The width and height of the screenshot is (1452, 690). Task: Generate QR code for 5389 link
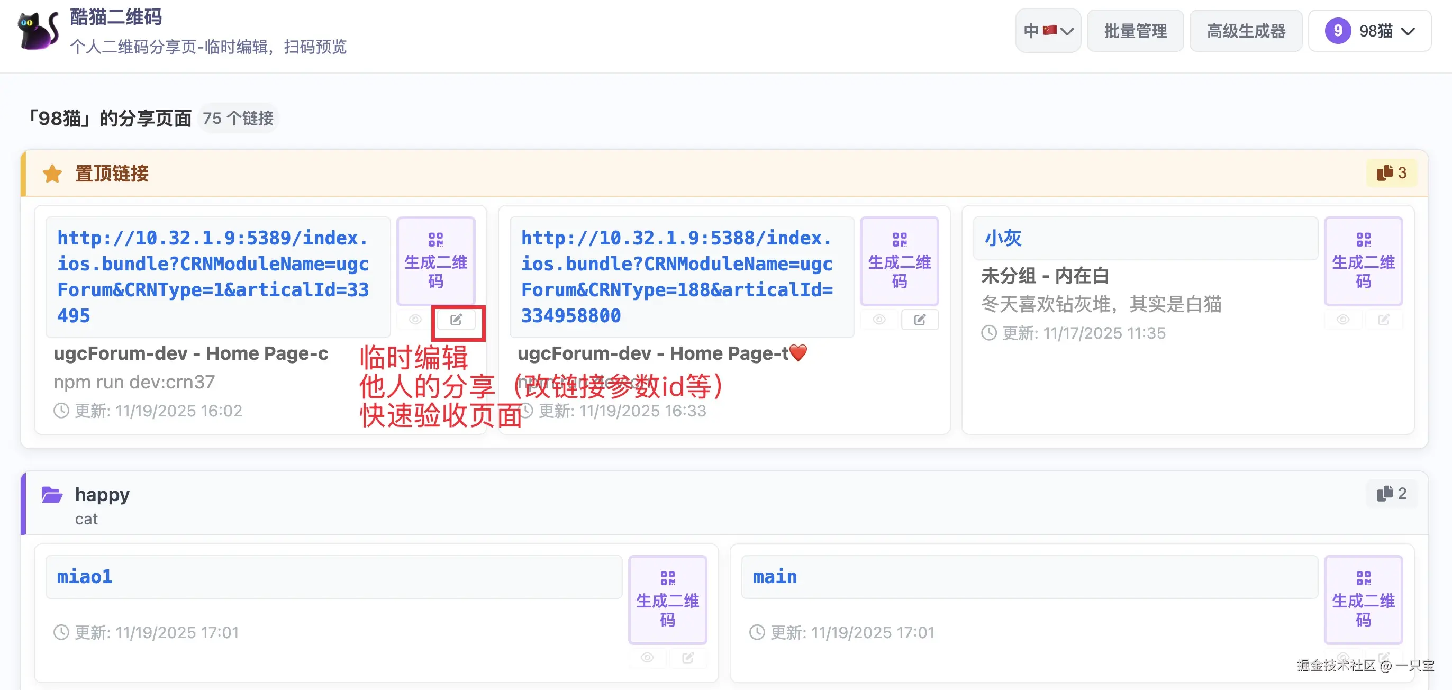click(x=435, y=261)
